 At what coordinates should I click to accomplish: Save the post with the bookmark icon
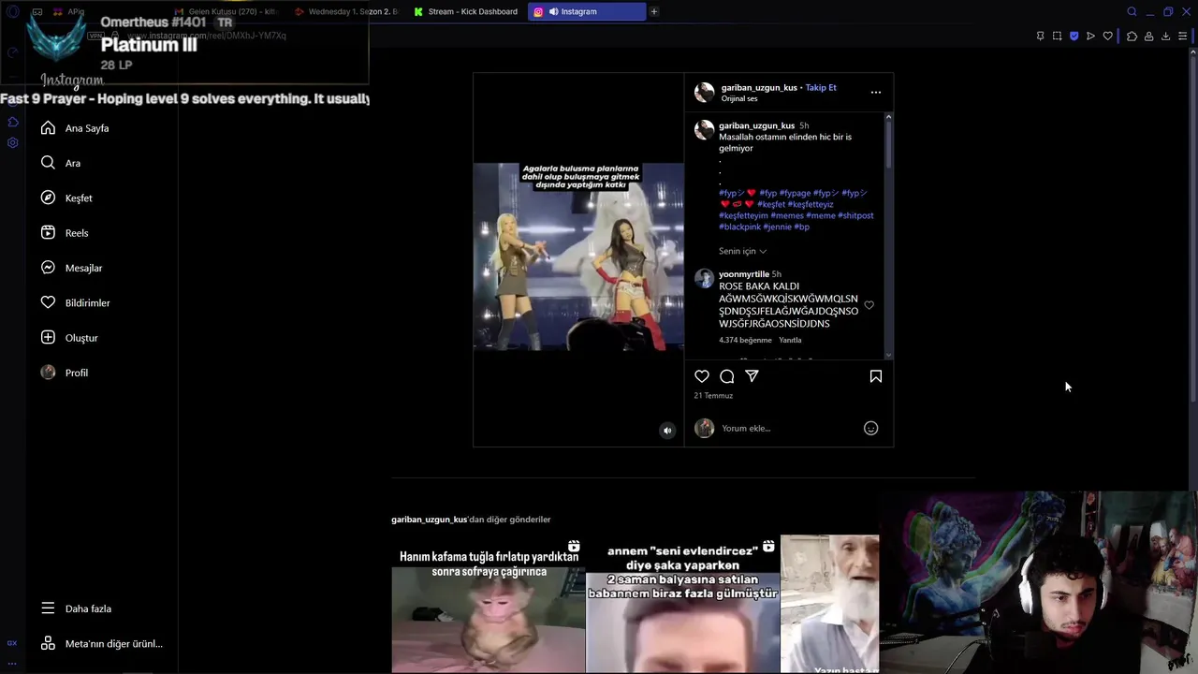click(x=876, y=376)
